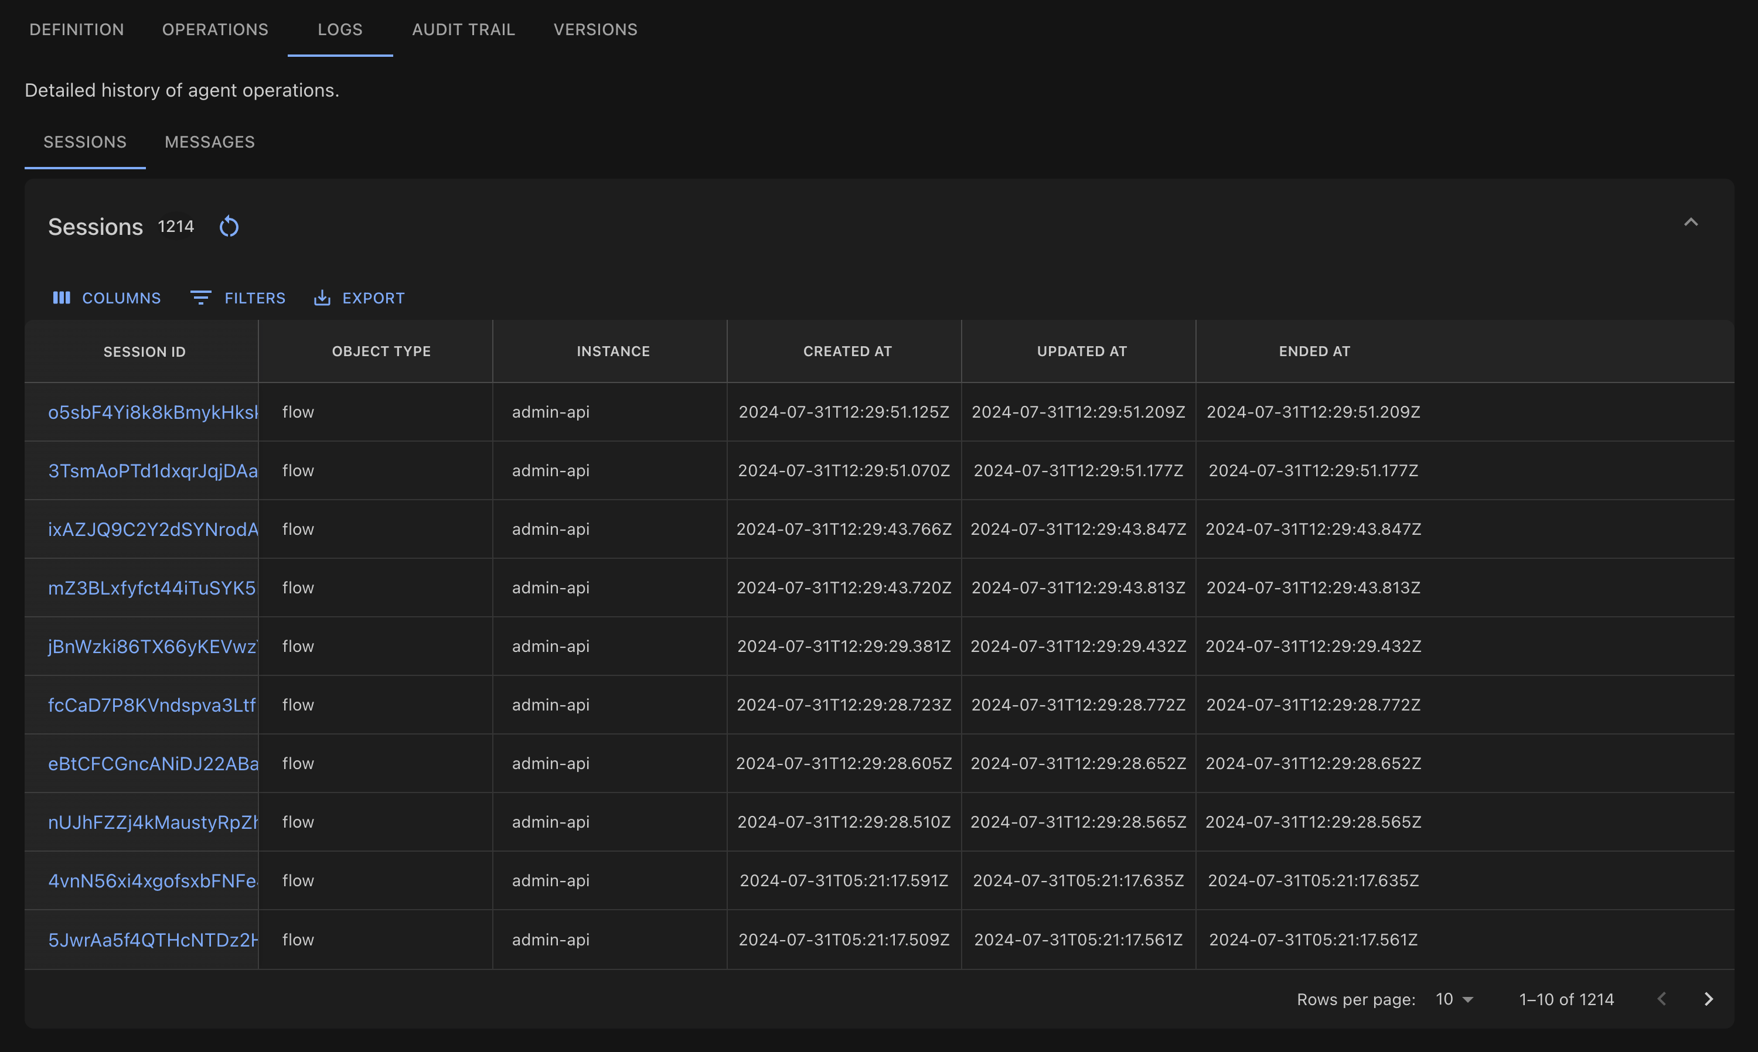This screenshot has width=1758, height=1052.
Task: Open session o5sbF4Yi8k8kBmykHks link
Action: 152,412
